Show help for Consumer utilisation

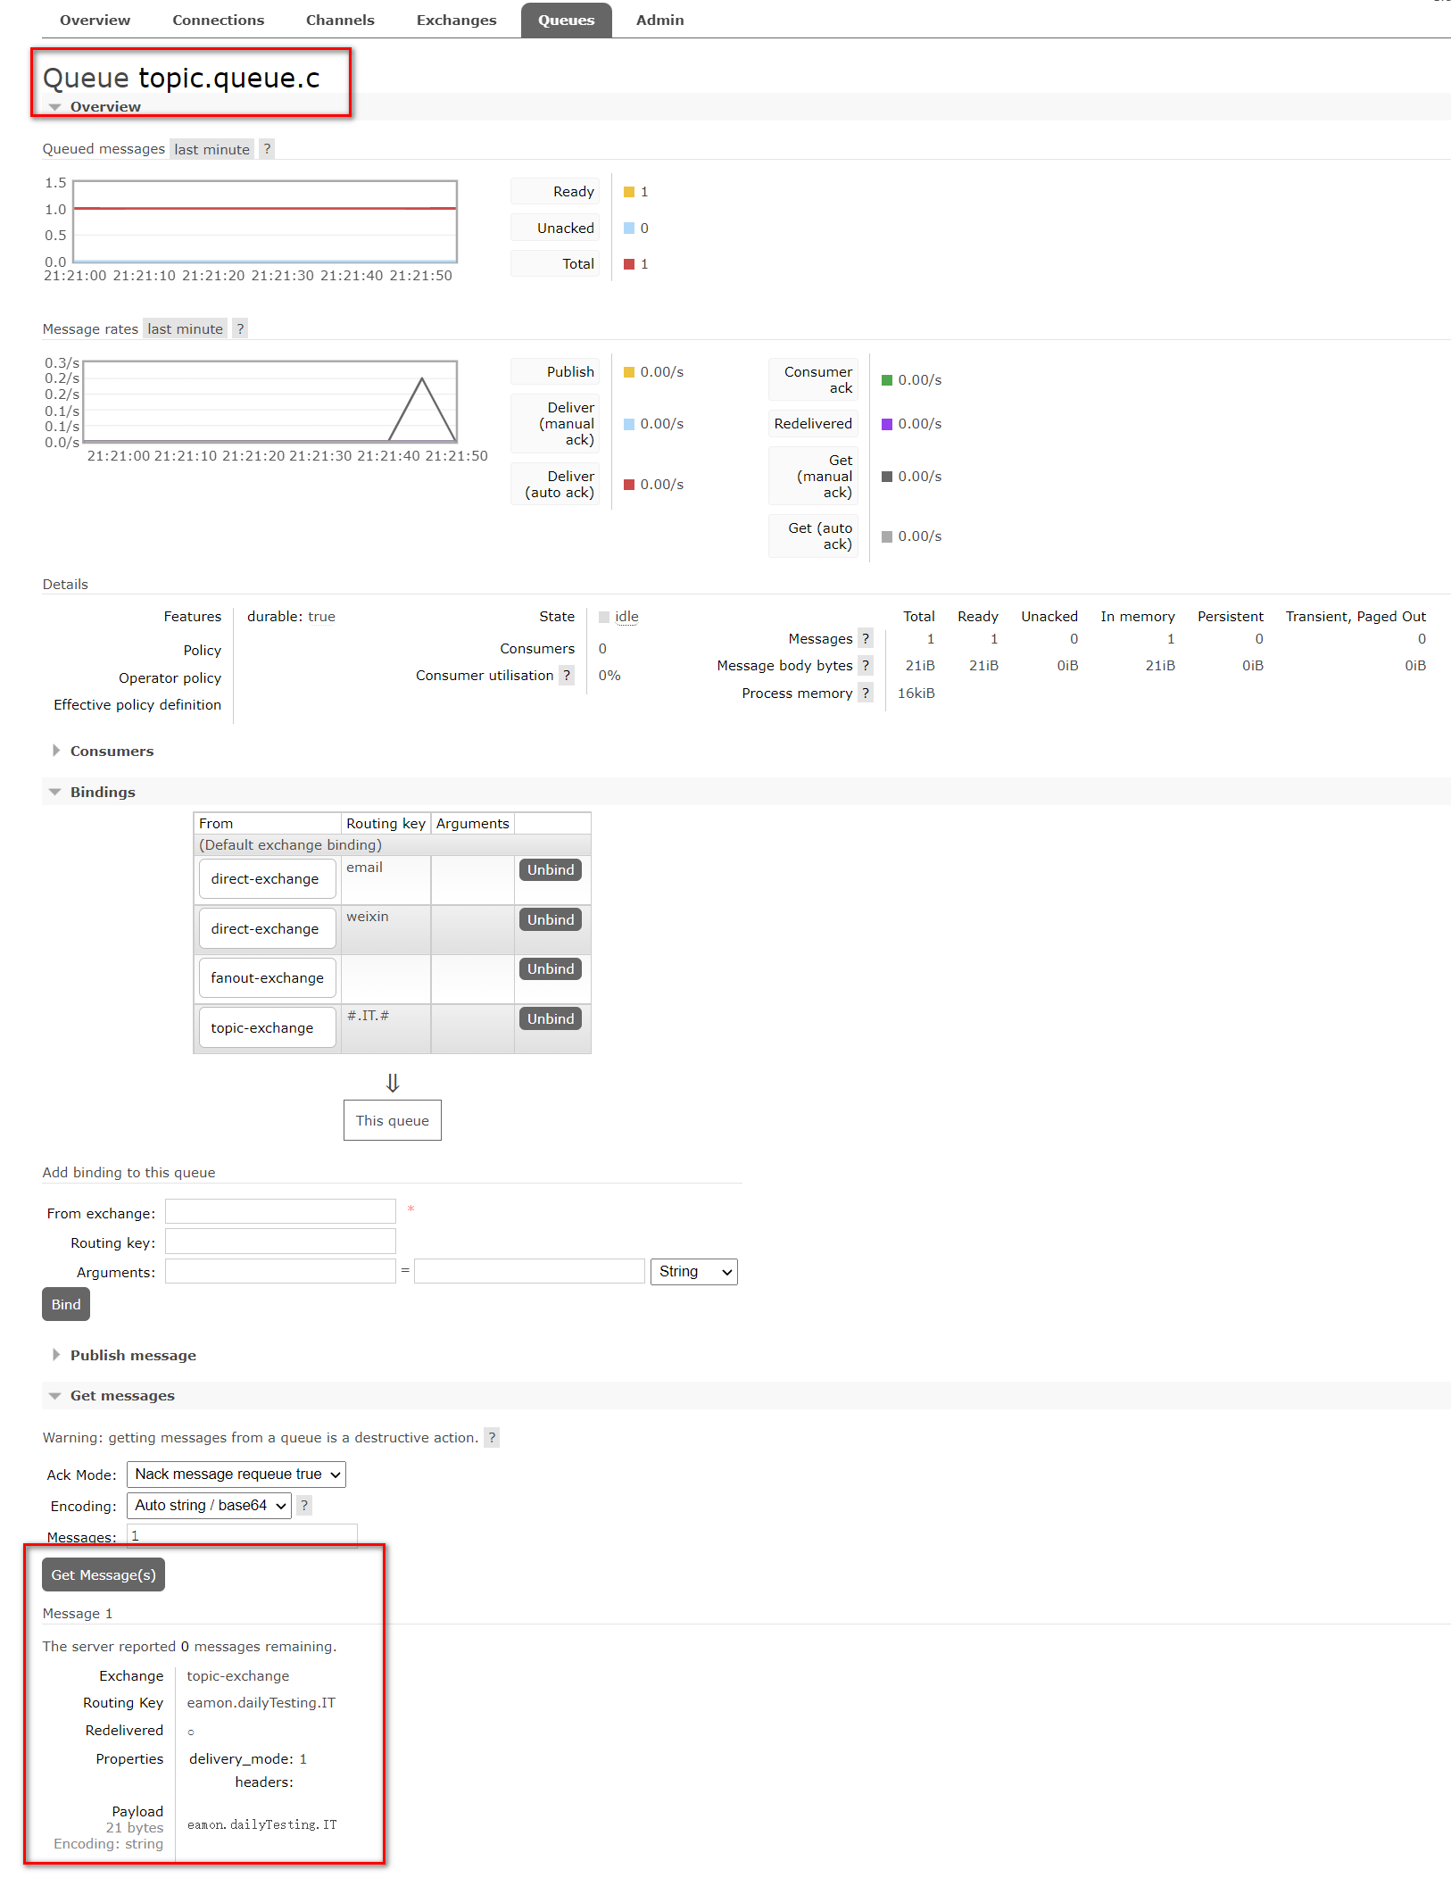(567, 675)
